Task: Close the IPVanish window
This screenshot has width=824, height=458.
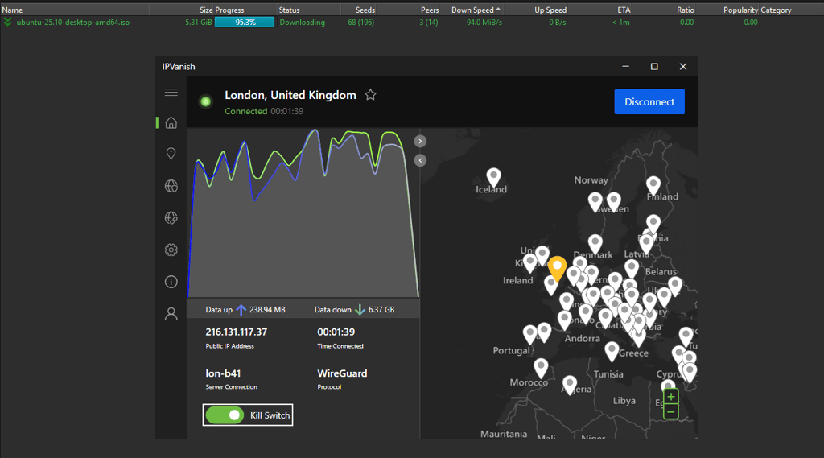Action: (x=682, y=66)
